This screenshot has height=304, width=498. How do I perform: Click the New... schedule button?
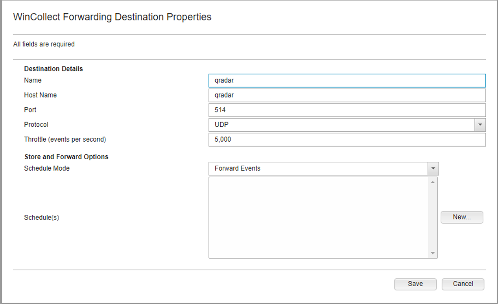462,217
